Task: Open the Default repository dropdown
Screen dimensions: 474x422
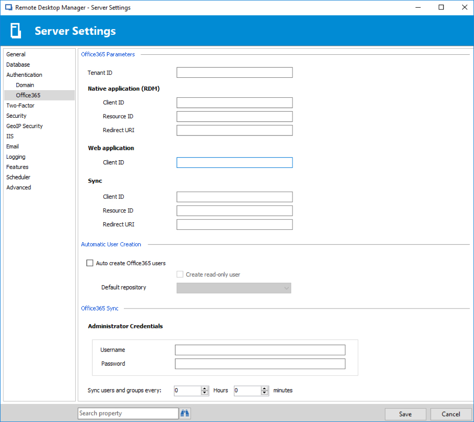Action: coord(233,288)
